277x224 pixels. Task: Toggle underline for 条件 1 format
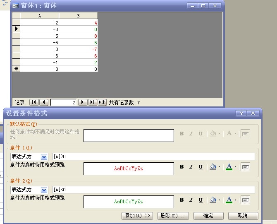click(x=201, y=167)
